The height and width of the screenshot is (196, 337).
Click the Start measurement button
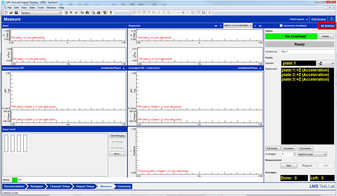click(289, 165)
